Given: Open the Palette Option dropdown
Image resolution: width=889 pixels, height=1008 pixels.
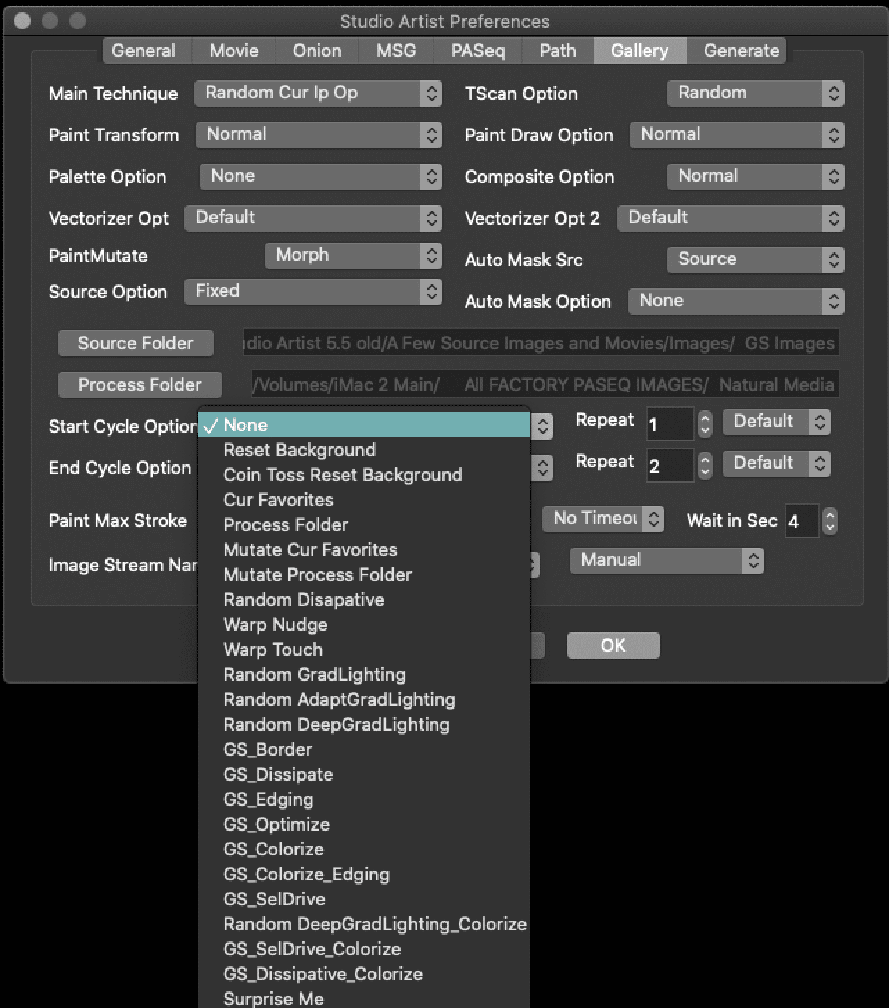Looking at the screenshot, I should pos(321,176).
